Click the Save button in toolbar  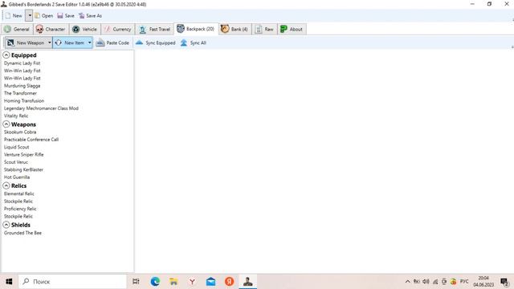[66, 16]
